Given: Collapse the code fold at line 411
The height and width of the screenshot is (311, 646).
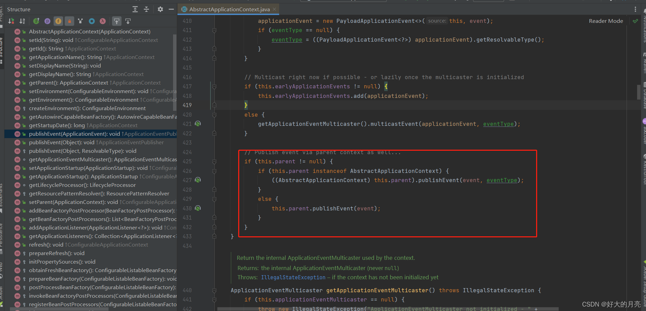Looking at the screenshot, I should pos(214,30).
